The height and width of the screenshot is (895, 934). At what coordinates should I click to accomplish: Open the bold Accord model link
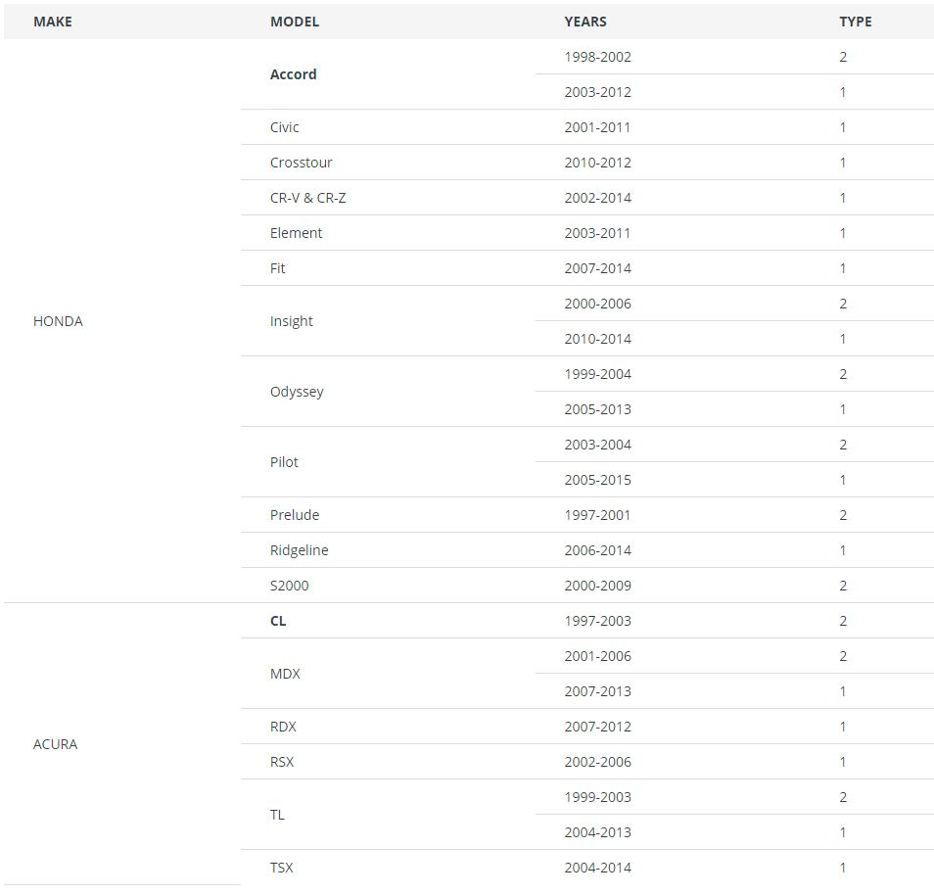click(294, 74)
